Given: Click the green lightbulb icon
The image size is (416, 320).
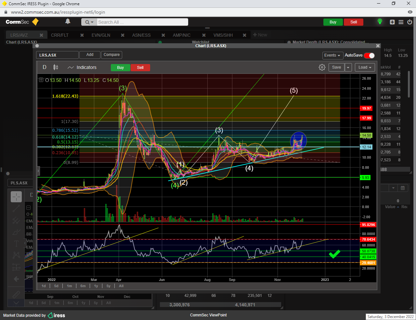Looking at the screenshot, I should click(380, 21).
